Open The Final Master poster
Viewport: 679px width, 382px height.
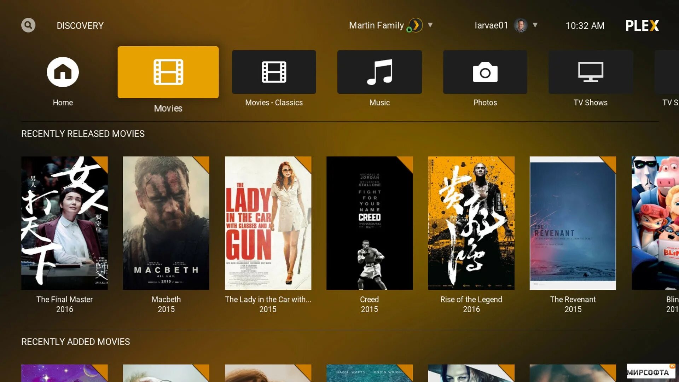(x=64, y=223)
